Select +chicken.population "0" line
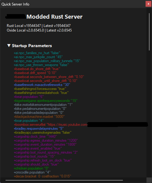This screenshot has height=183, width=152. [31, 168]
